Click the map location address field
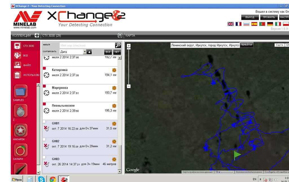 point(205,45)
